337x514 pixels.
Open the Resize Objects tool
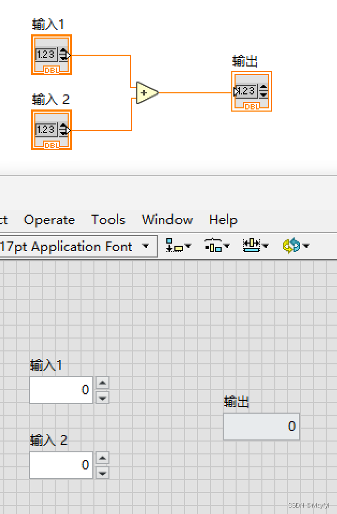click(x=252, y=246)
